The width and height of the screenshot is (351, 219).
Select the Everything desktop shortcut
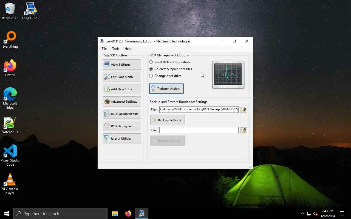tap(10, 40)
